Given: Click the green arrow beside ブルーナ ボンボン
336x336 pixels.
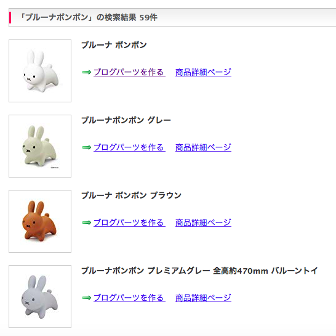Looking at the screenshot, I should pos(87,72).
